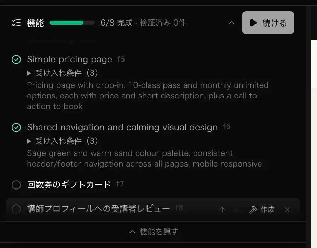Select the 回数券のギフトカード feature title
The width and height of the screenshot is (317, 248).
pos(69,185)
